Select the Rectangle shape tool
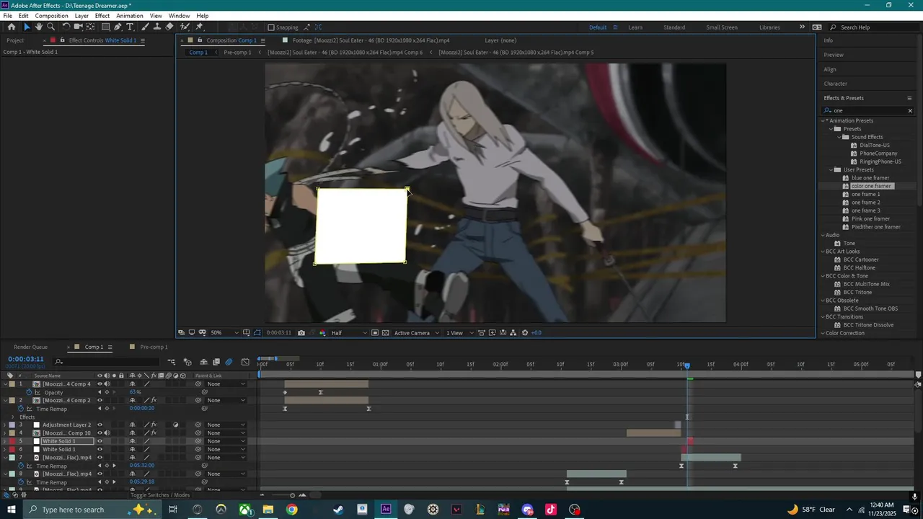The height and width of the screenshot is (519, 923). click(105, 27)
